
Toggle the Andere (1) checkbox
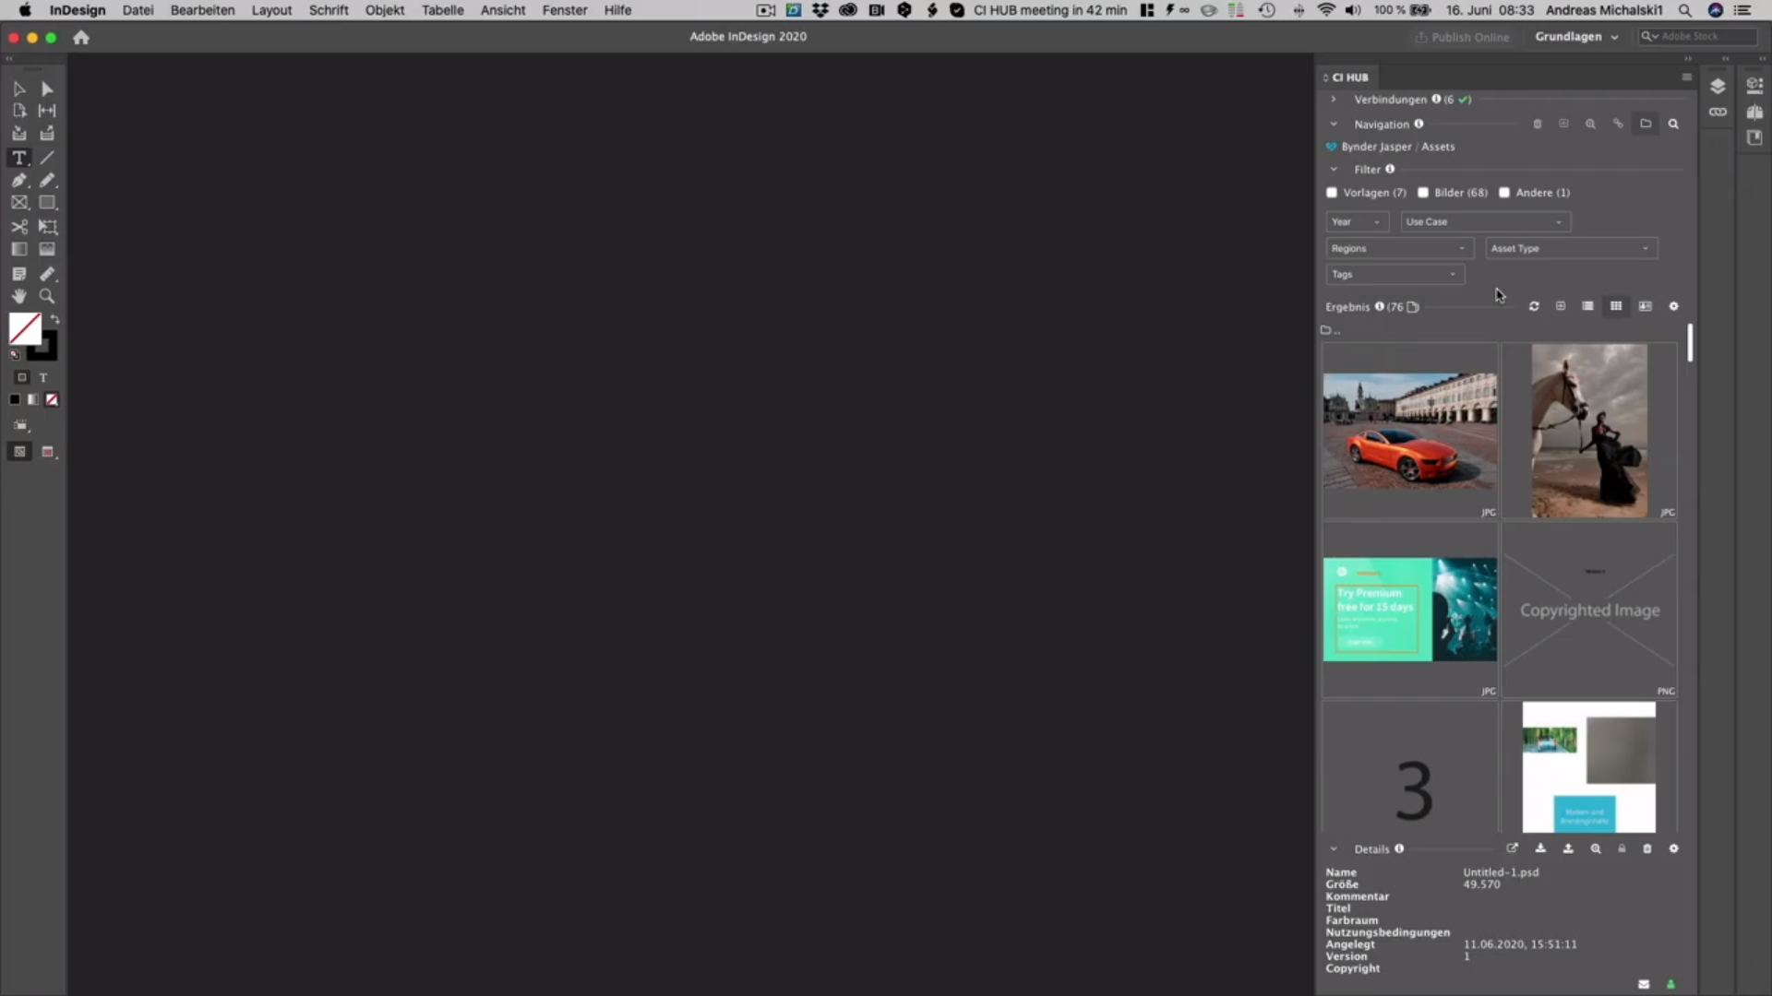(1504, 193)
